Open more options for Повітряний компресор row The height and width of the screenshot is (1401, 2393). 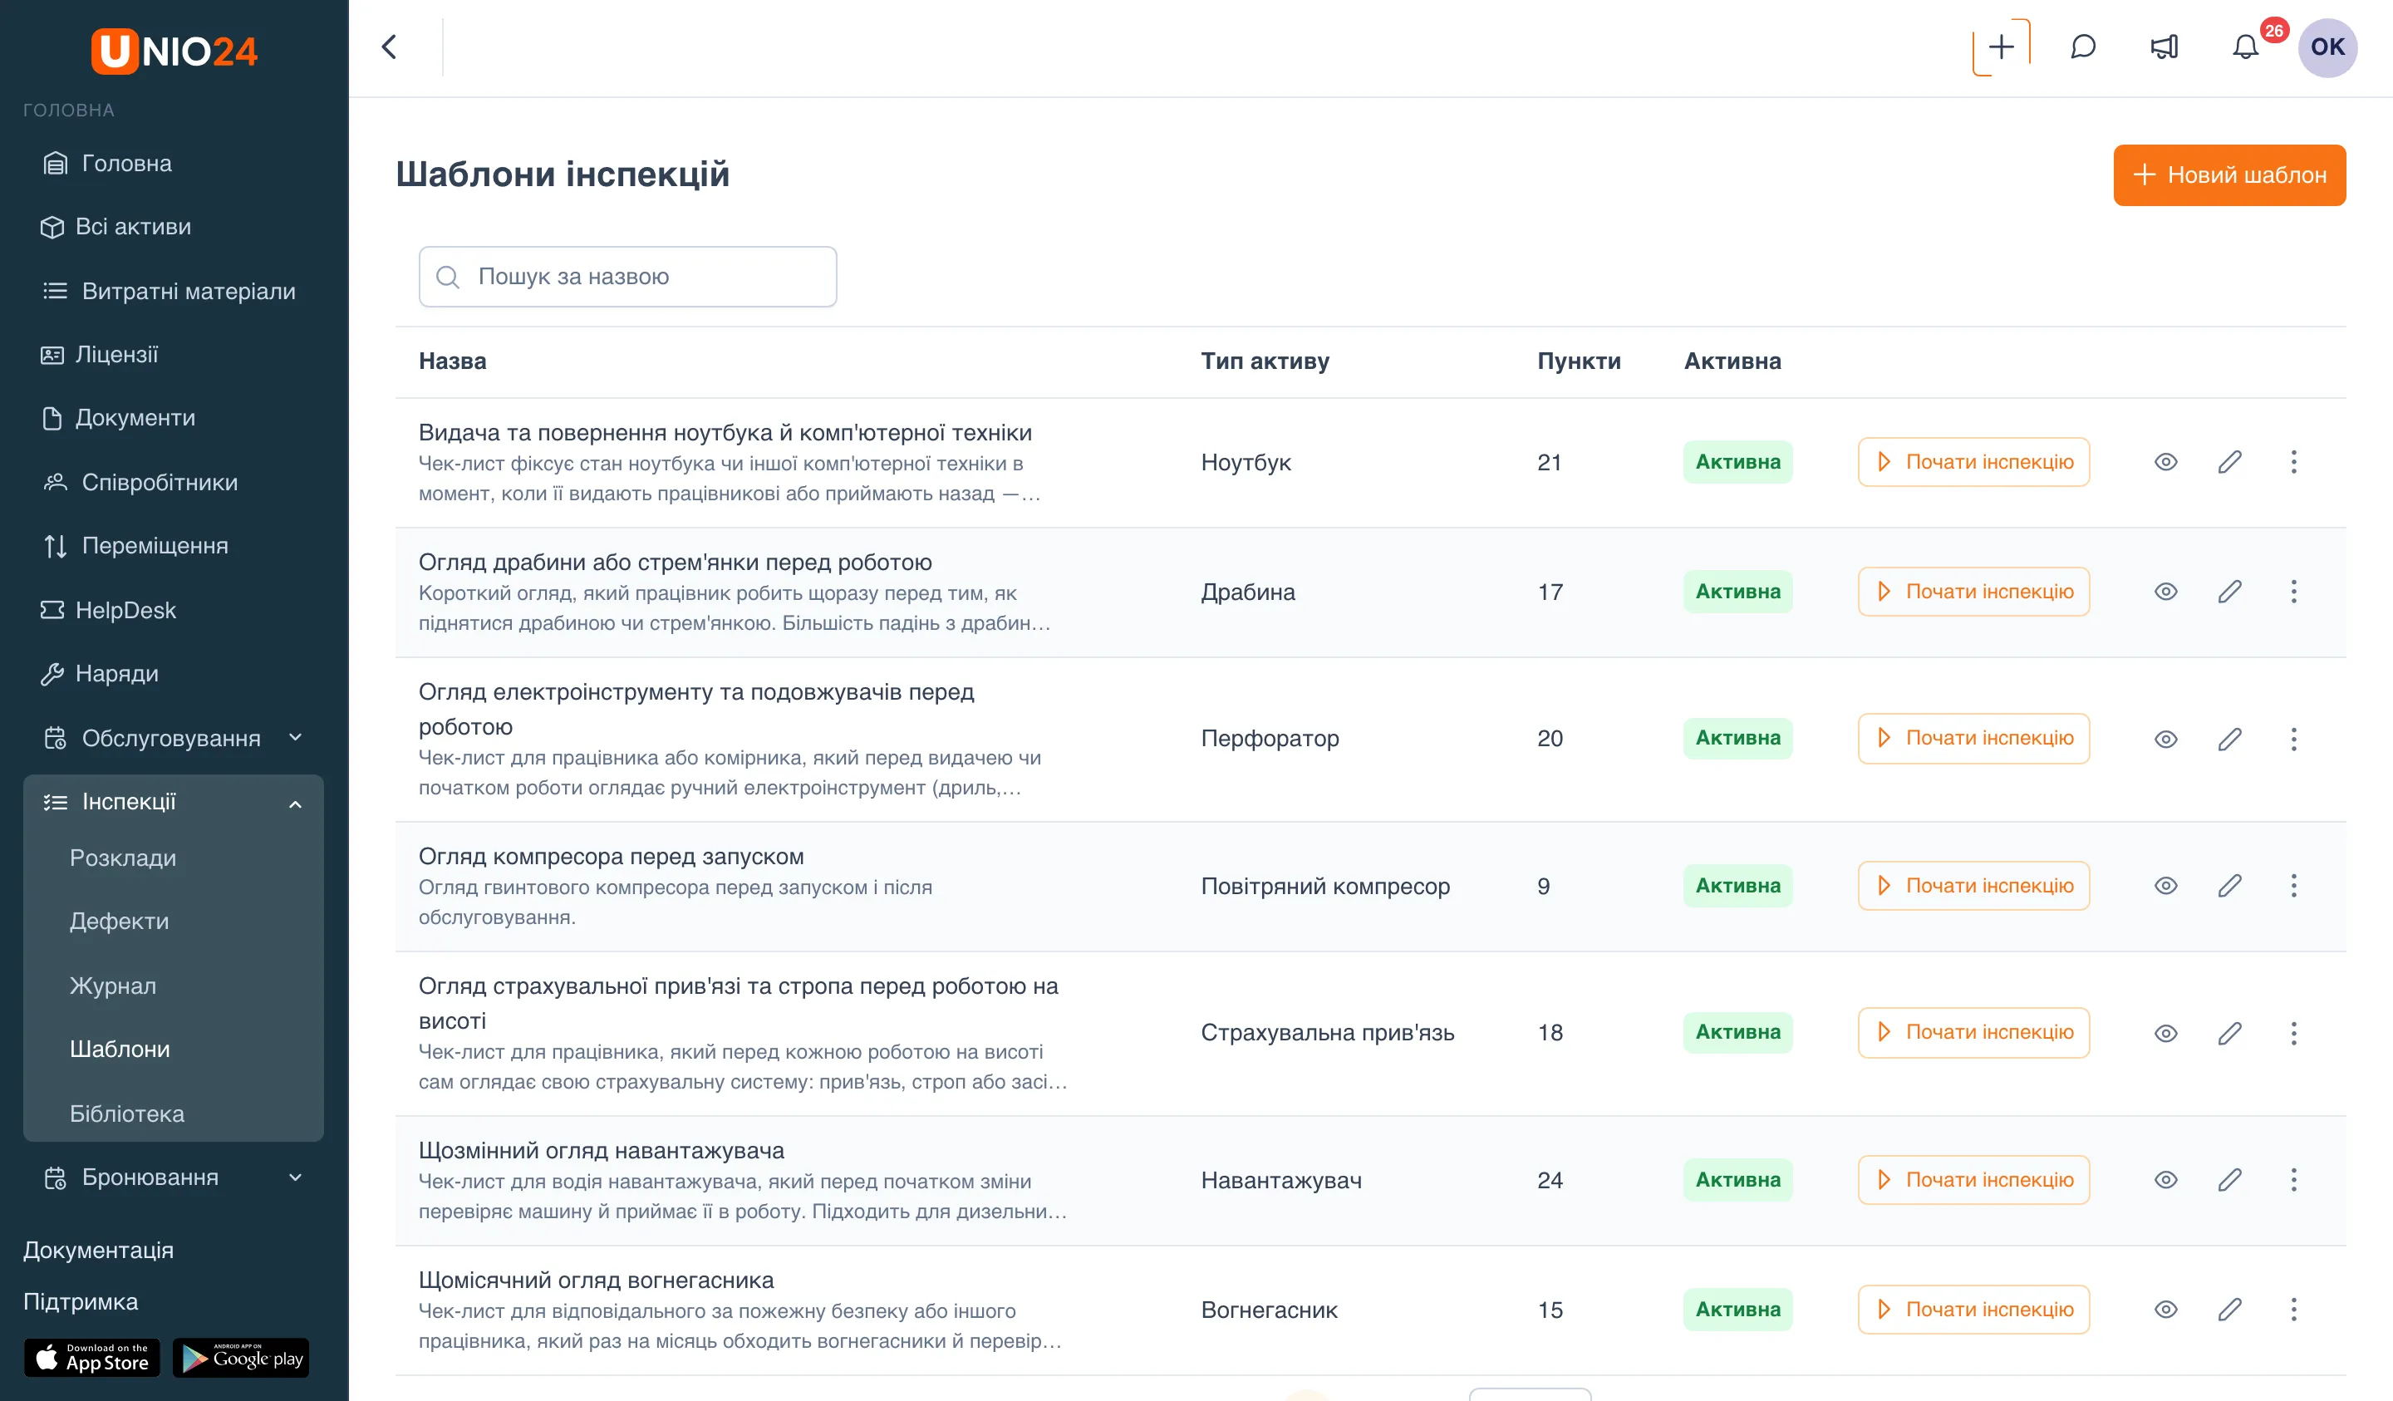click(x=2293, y=885)
